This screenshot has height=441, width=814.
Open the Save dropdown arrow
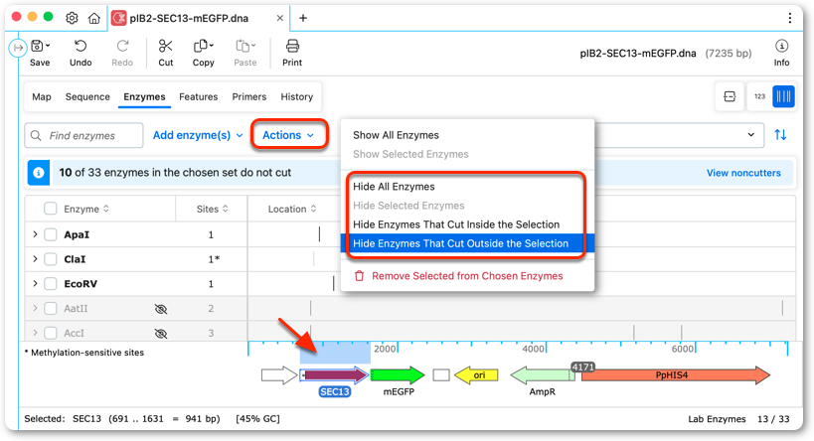pyautogui.click(x=48, y=46)
